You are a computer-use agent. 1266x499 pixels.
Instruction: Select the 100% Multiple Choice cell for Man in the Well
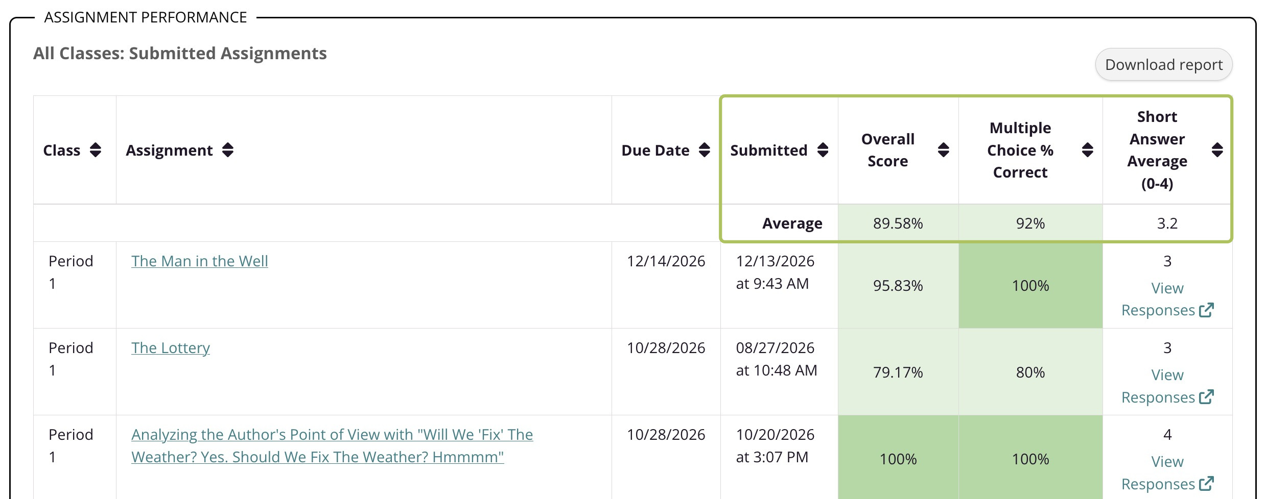1030,285
